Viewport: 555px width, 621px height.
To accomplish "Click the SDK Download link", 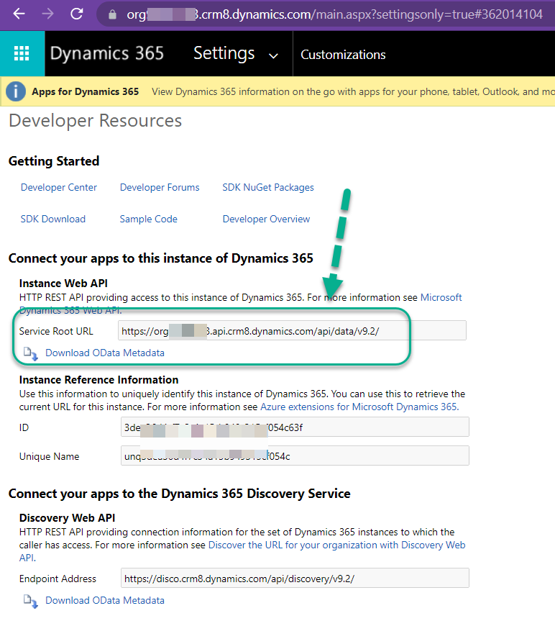I will pos(53,219).
